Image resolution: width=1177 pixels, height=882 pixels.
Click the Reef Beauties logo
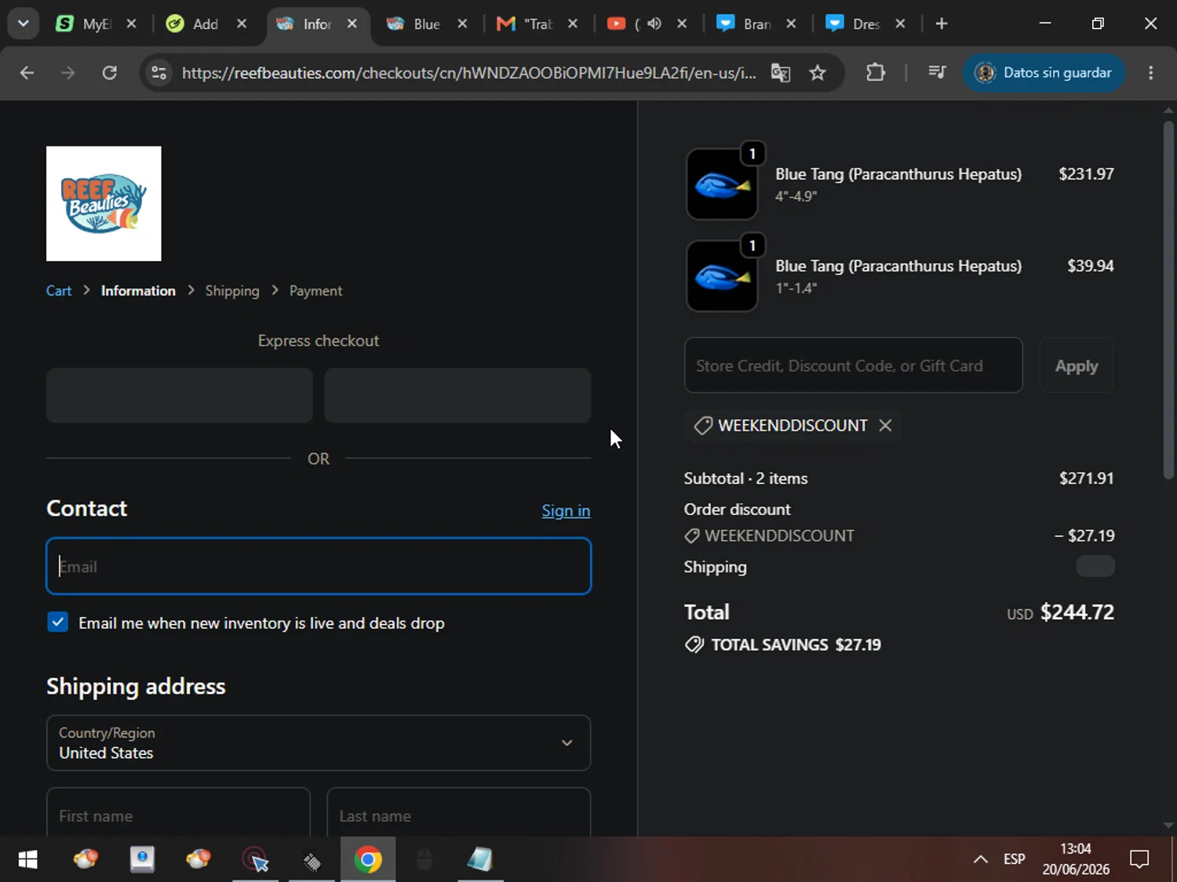104,204
